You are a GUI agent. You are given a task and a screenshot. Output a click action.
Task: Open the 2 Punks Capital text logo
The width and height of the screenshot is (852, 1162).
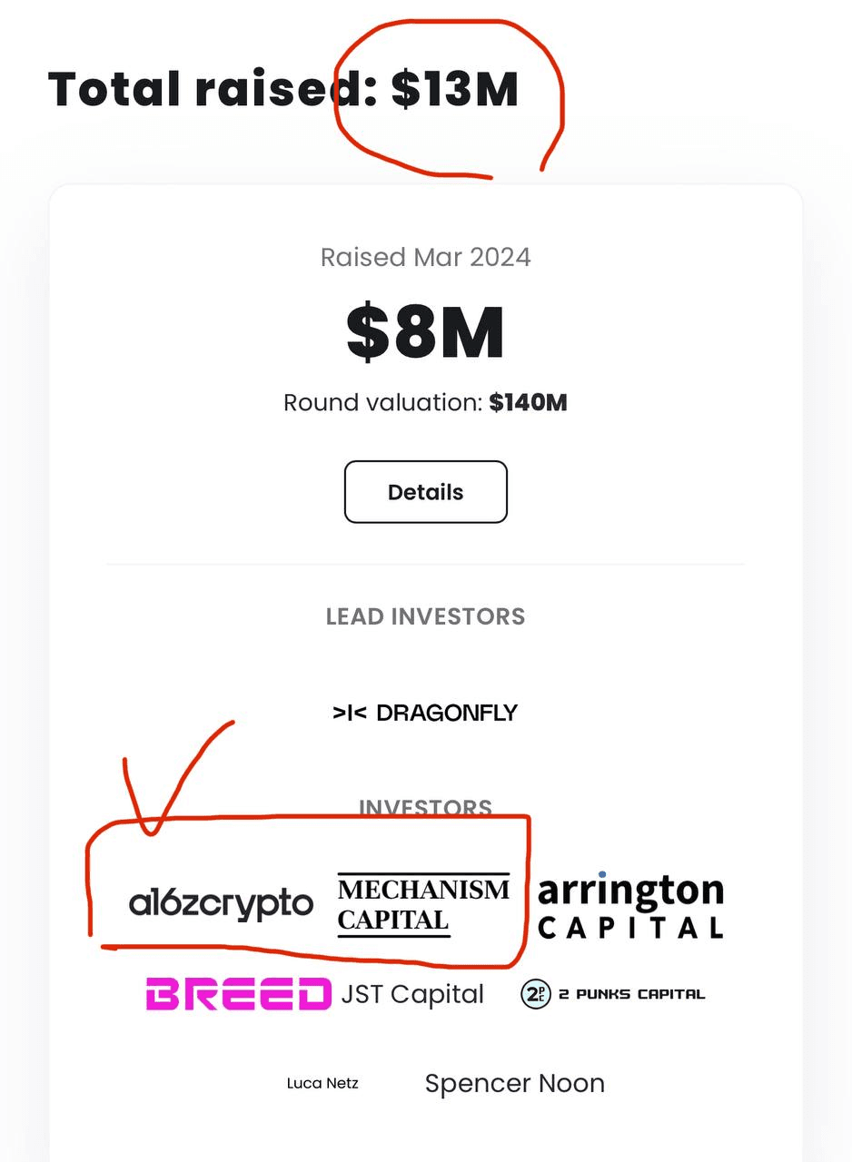point(631,994)
